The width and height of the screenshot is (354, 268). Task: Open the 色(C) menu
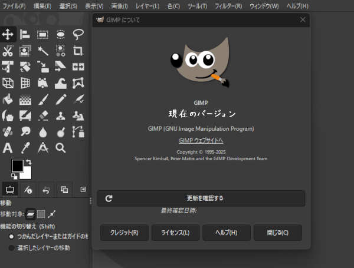coord(173,6)
